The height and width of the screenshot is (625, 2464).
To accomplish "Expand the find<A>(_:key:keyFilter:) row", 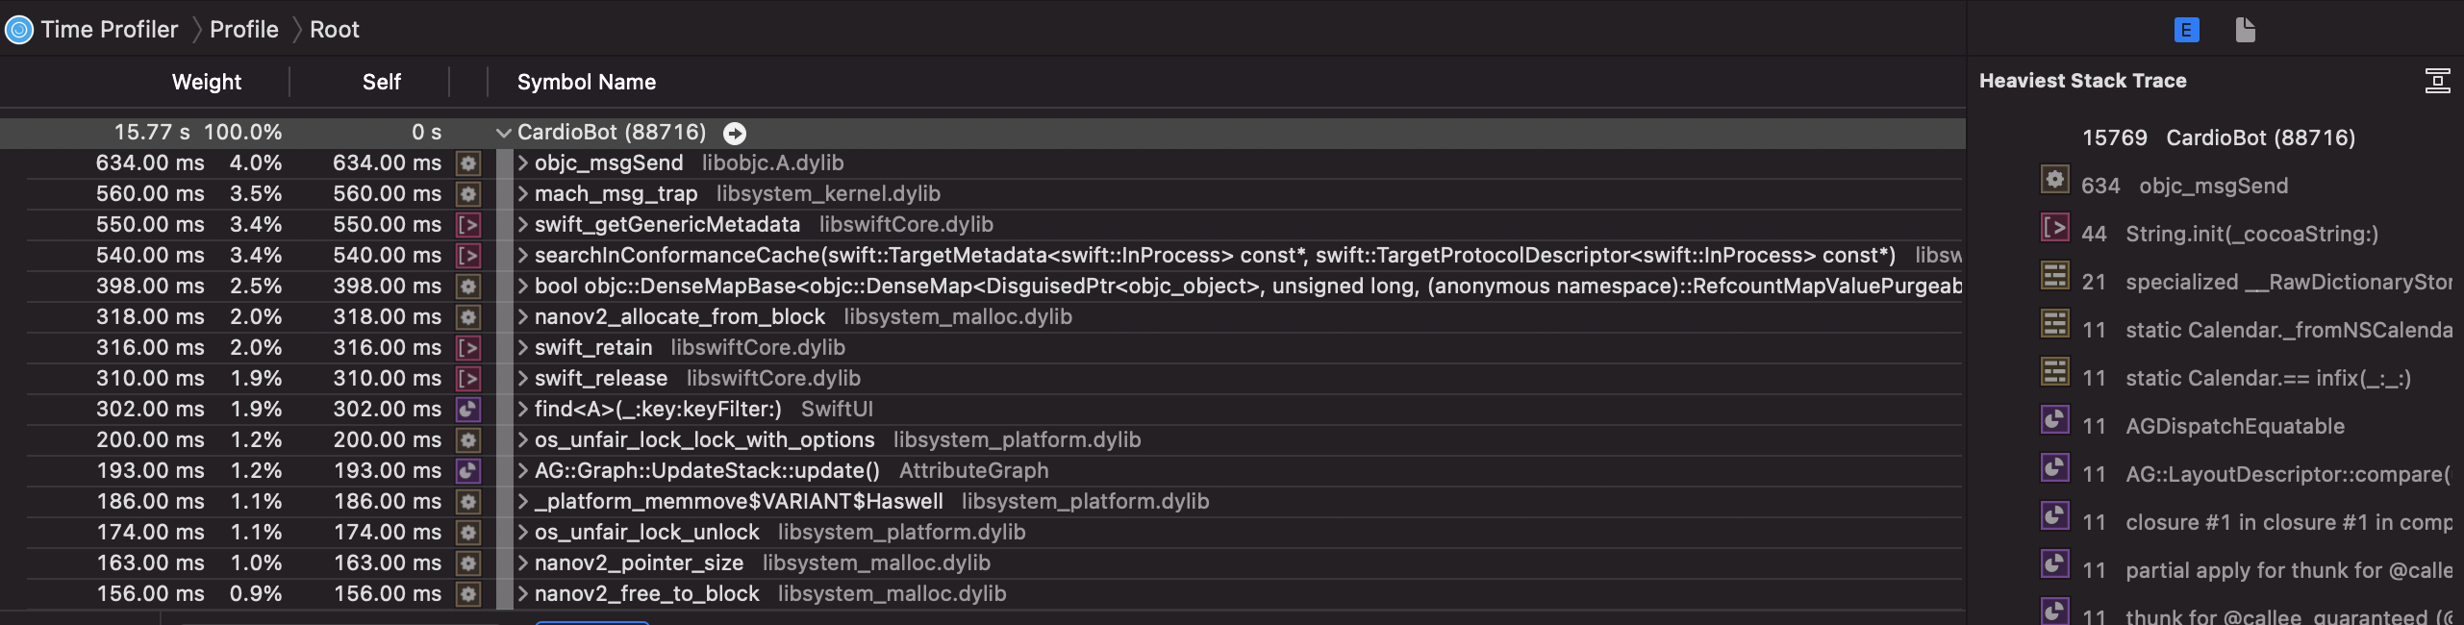I will (x=523, y=410).
